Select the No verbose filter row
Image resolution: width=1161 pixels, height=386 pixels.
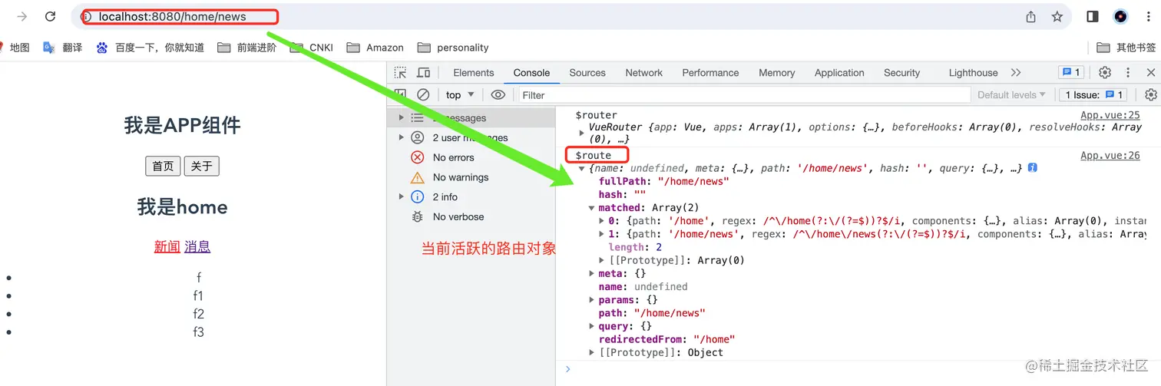coord(471,217)
